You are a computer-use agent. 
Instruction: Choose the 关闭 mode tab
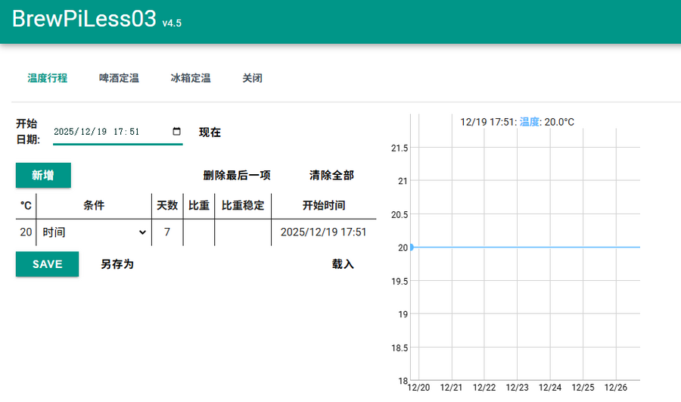pyautogui.click(x=252, y=78)
